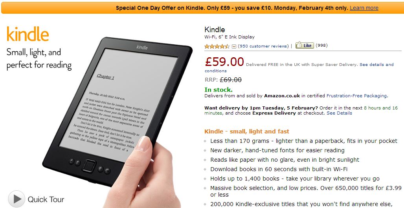Click the orange special offer banner
Viewport: 404px width, 208px height.
pos(202,8)
